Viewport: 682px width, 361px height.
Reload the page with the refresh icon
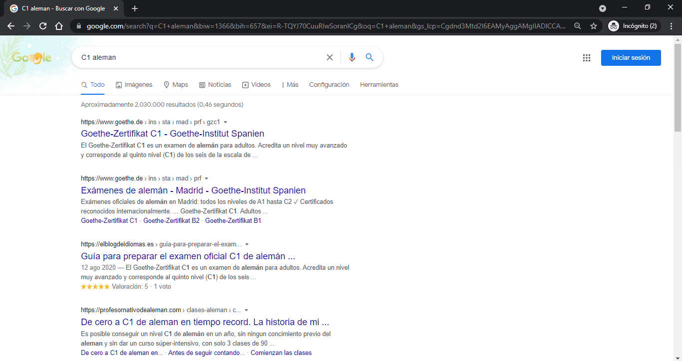[43, 26]
